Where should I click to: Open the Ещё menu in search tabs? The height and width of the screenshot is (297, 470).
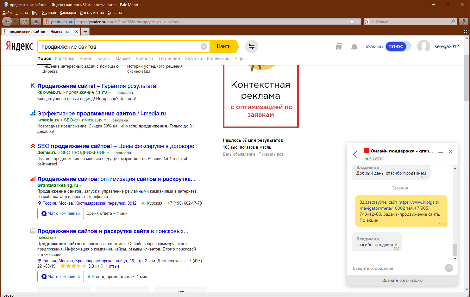[239, 59]
